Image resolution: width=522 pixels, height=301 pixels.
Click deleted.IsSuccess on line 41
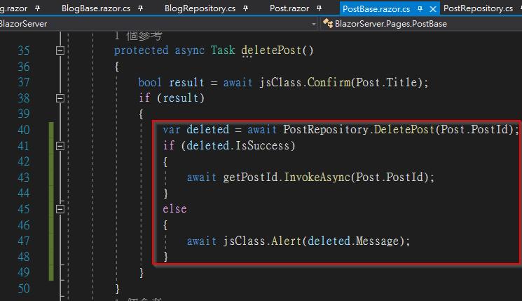pos(238,146)
